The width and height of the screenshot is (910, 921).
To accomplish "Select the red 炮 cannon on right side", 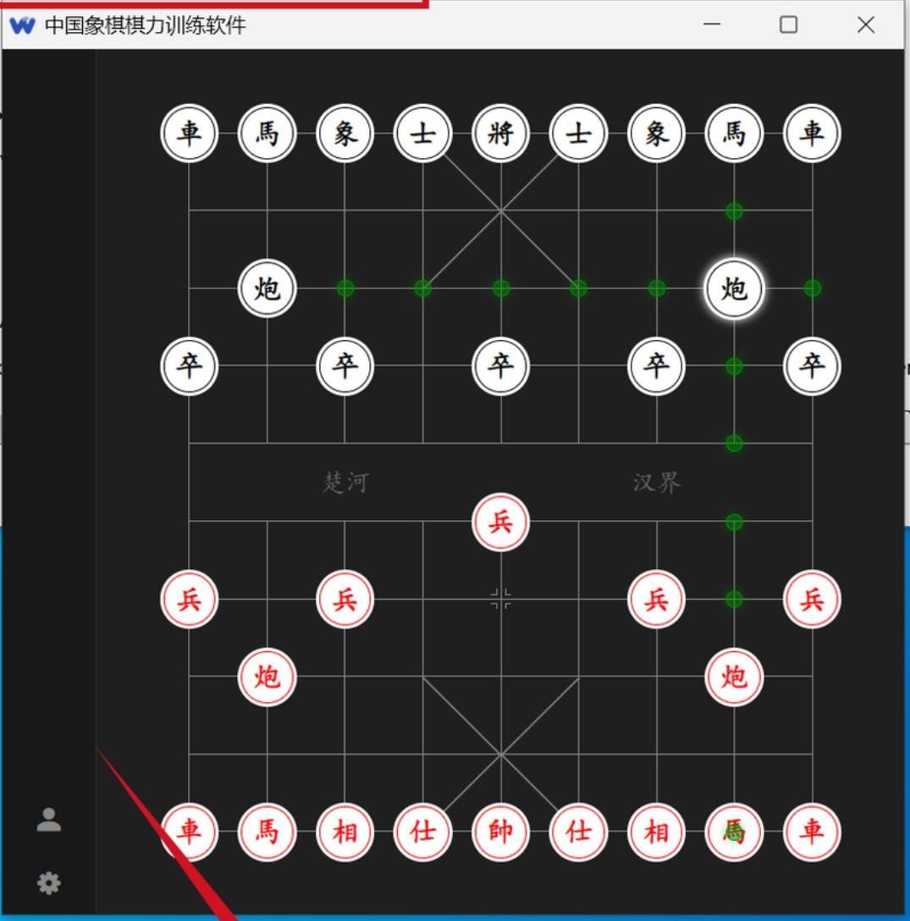I will (x=734, y=677).
